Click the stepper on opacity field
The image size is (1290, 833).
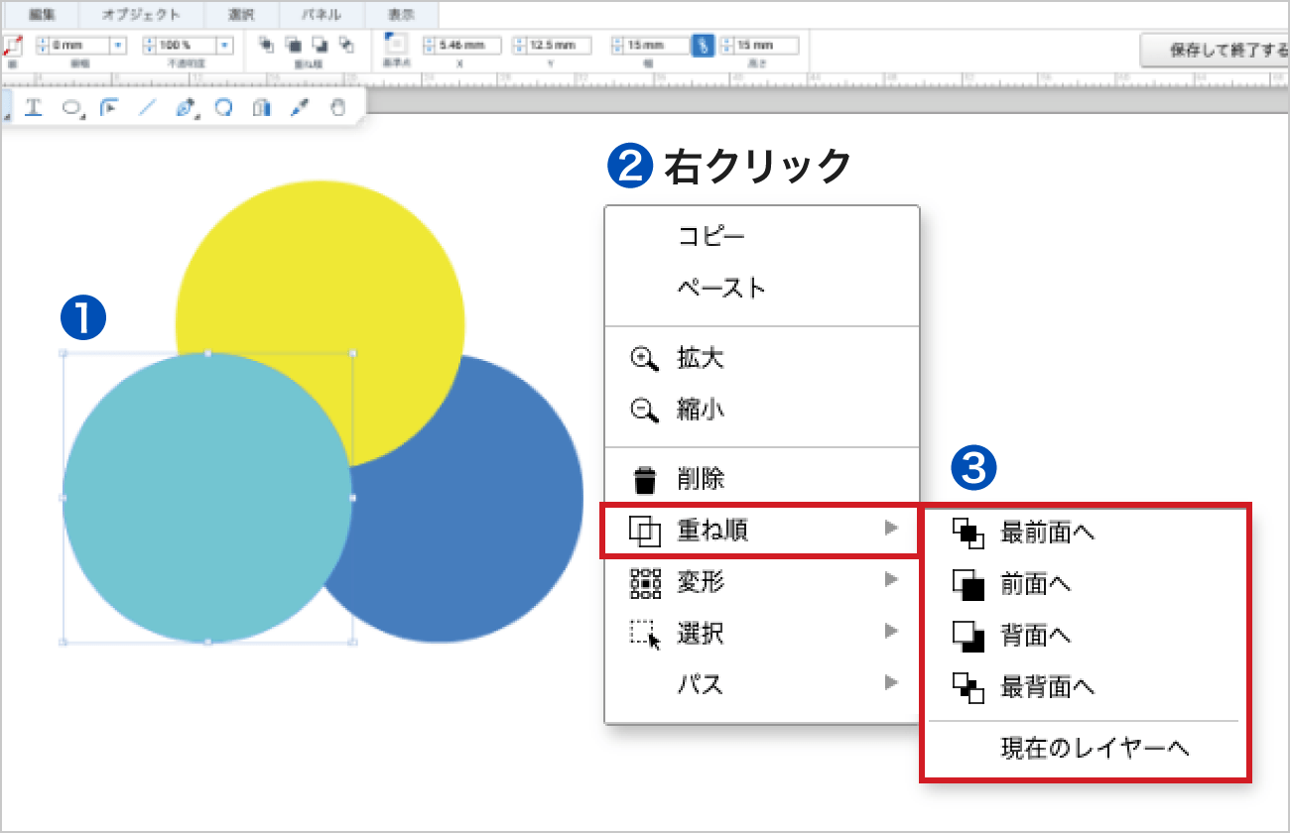(x=150, y=46)
